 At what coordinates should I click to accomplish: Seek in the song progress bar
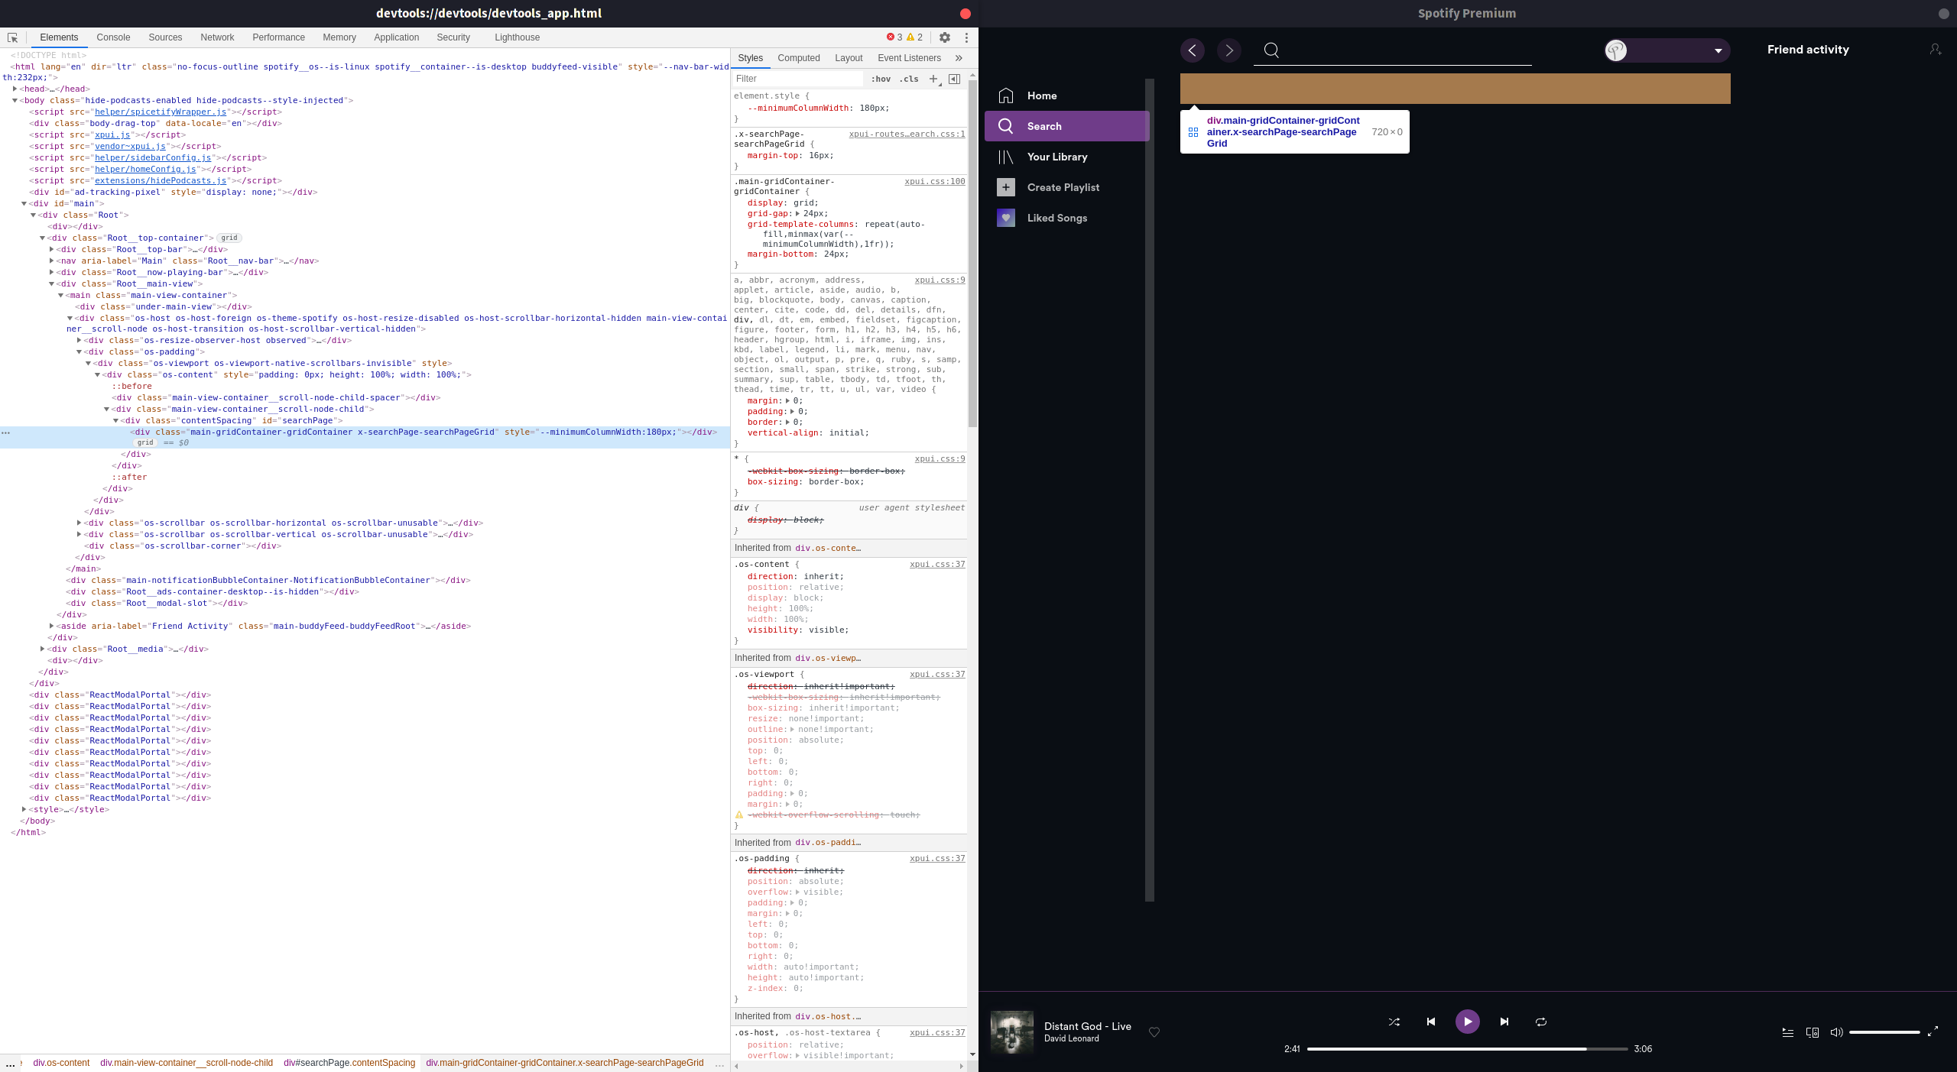(x=1467, y=1049)
